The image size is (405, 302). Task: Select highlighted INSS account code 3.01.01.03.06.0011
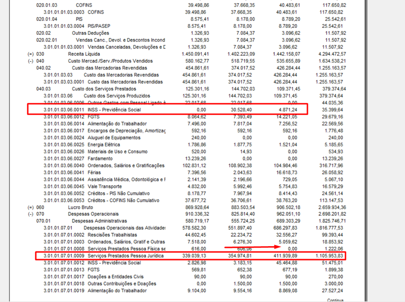64,110
